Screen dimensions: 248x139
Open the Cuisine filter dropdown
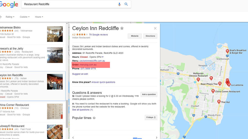click(25, 17)
